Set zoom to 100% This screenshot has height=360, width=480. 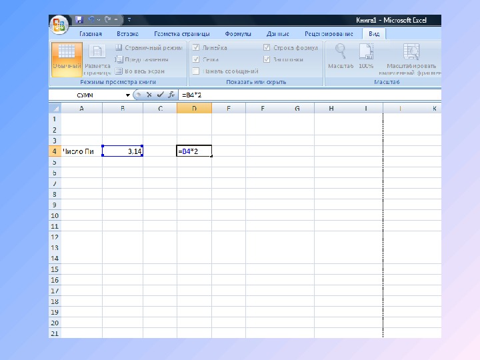click(366, 56)
